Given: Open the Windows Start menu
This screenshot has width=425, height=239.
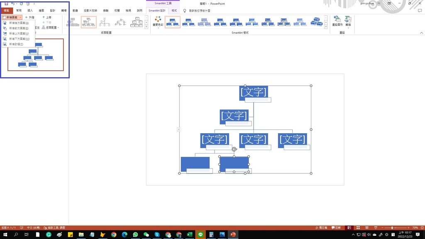Looking at the screenshot, I should [x=5, y=235].
